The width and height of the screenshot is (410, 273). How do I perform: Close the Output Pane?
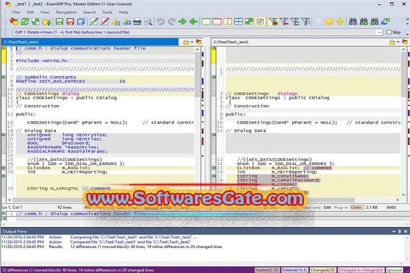(405, 231)
